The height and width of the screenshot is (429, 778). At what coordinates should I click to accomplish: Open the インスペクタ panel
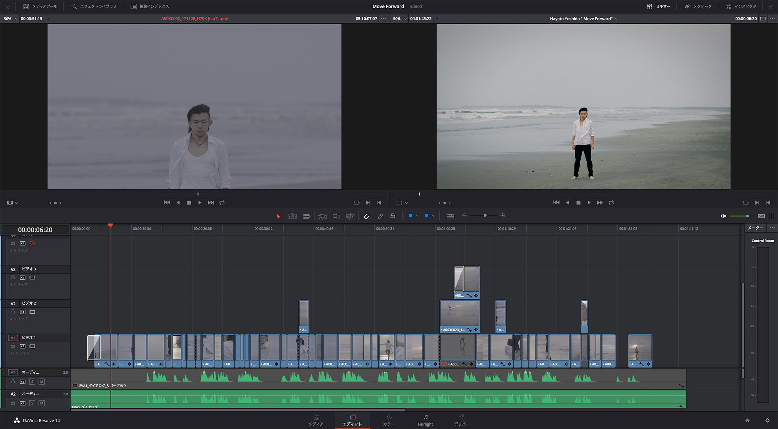[741, 6]
